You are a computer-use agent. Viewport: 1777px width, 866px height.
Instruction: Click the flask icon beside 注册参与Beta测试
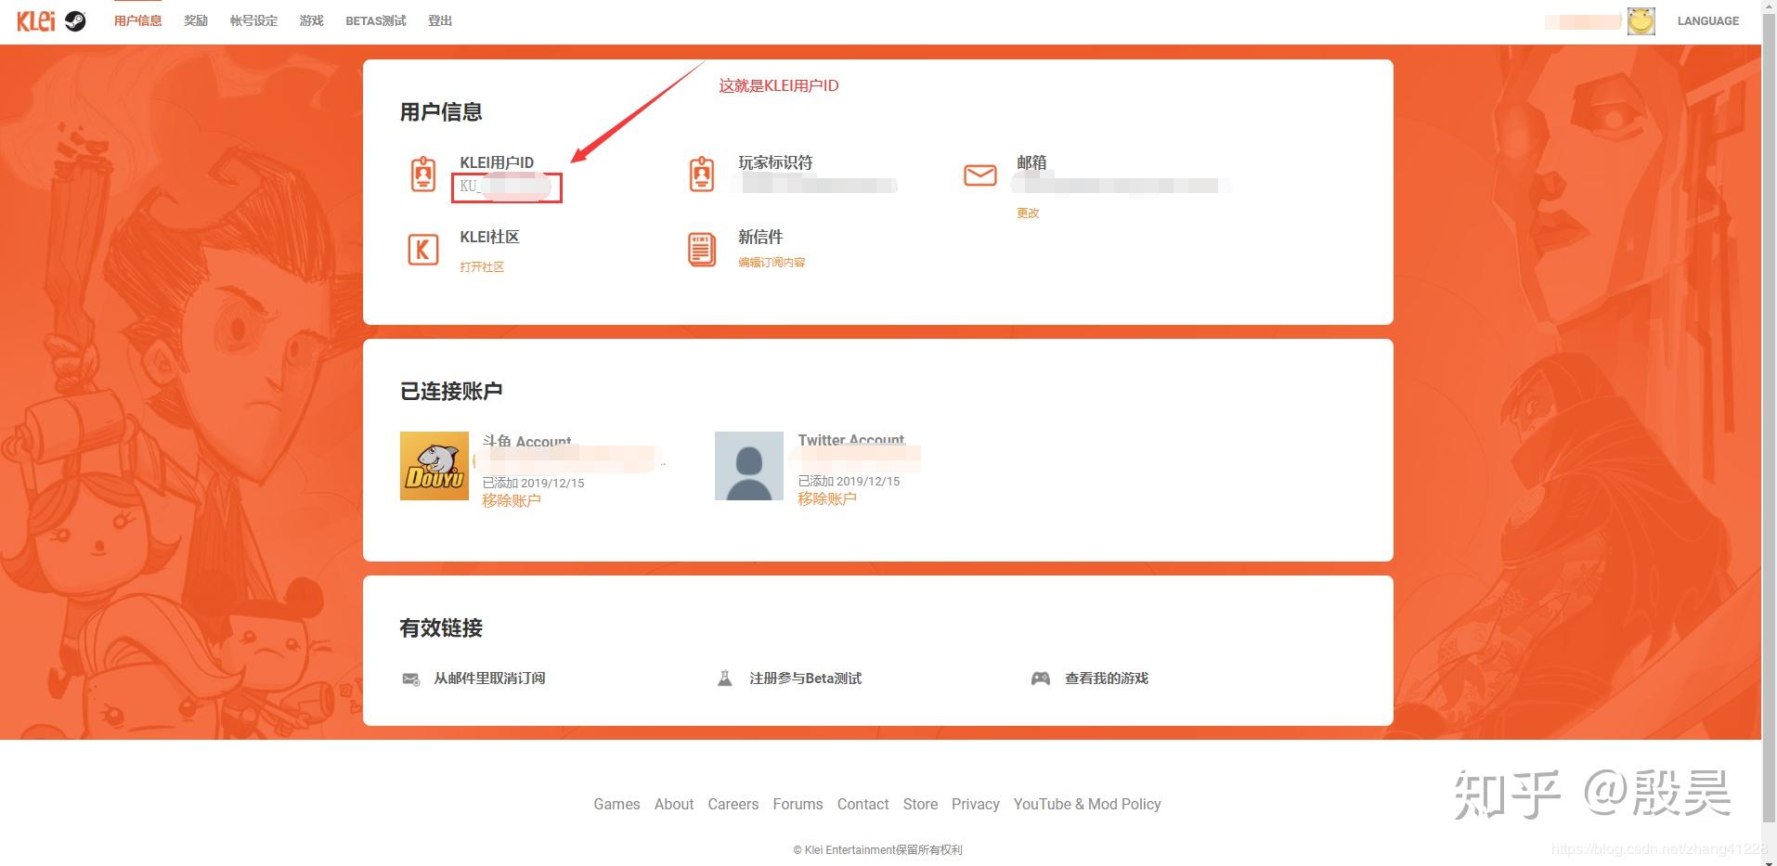(x=725, y=679)
